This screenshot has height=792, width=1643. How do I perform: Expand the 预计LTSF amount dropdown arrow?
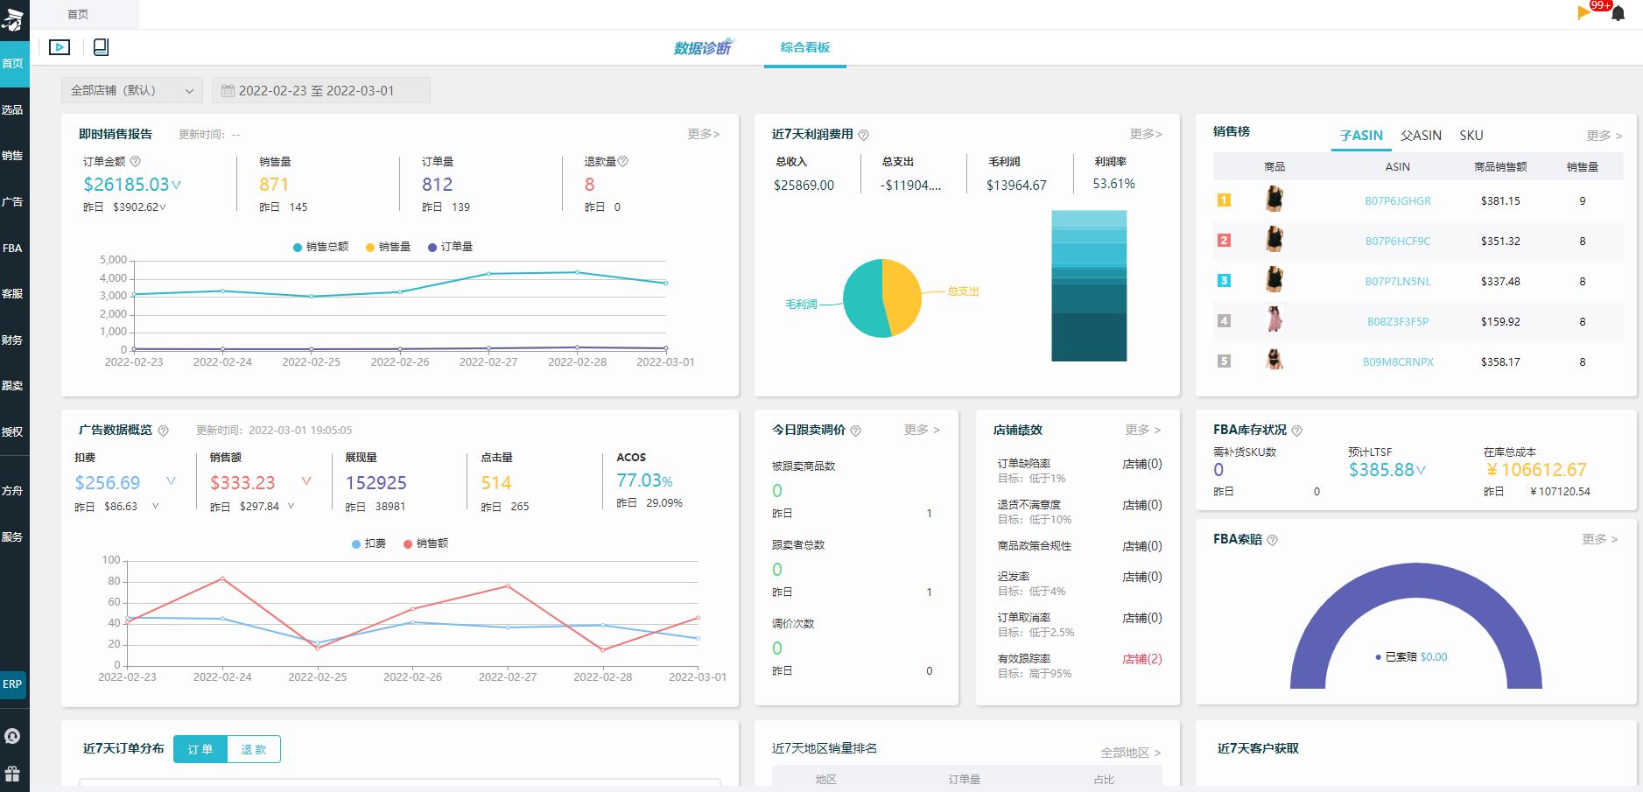pos(1421,470)
